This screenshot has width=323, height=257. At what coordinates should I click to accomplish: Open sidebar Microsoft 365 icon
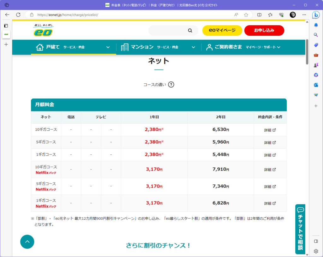pos(316,75)
